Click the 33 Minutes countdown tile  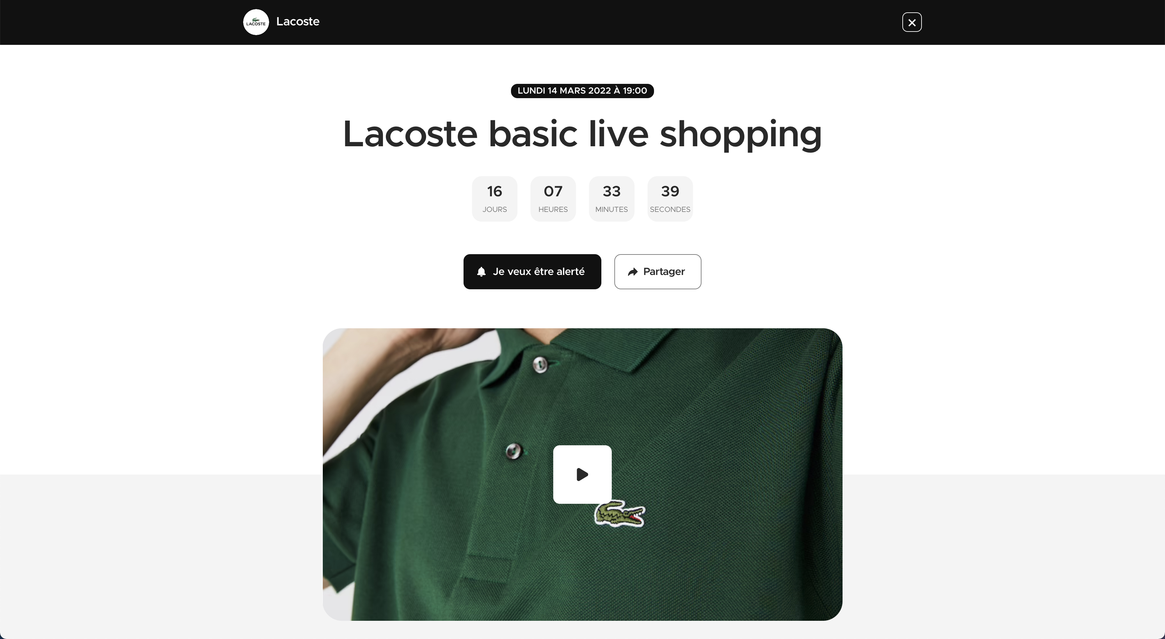point(611,199)
